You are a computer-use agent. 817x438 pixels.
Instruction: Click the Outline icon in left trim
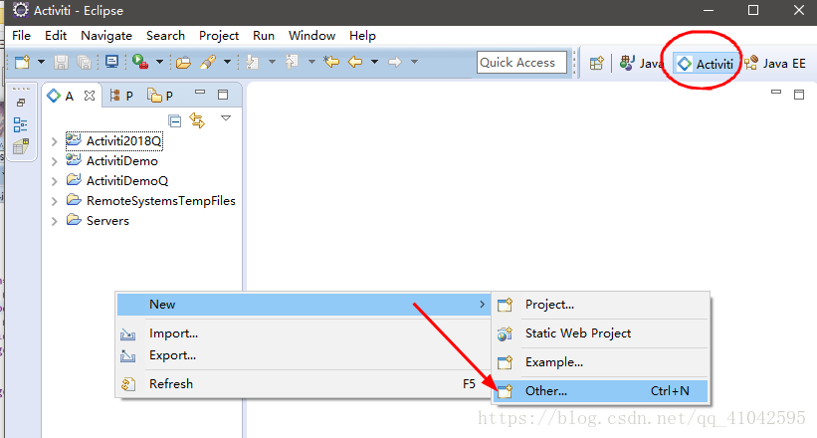20,125
